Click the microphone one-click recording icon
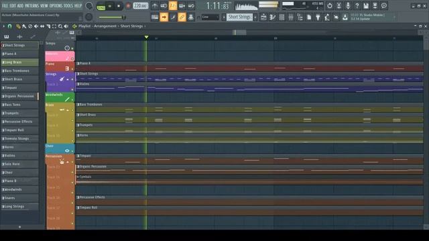This screenshot has width=429, height=241. point(348,6)
